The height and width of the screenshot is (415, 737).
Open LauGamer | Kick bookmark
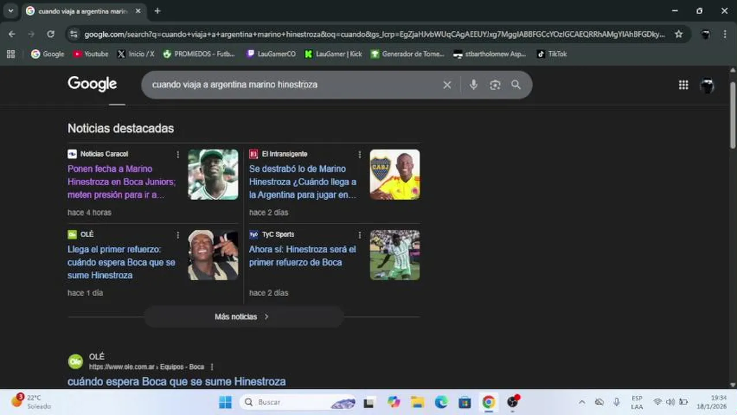[x=333, y=54]
